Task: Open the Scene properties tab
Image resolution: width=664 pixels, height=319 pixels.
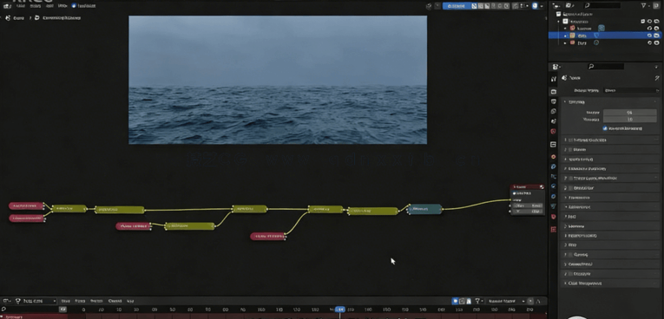Action: tap(554, 121)
